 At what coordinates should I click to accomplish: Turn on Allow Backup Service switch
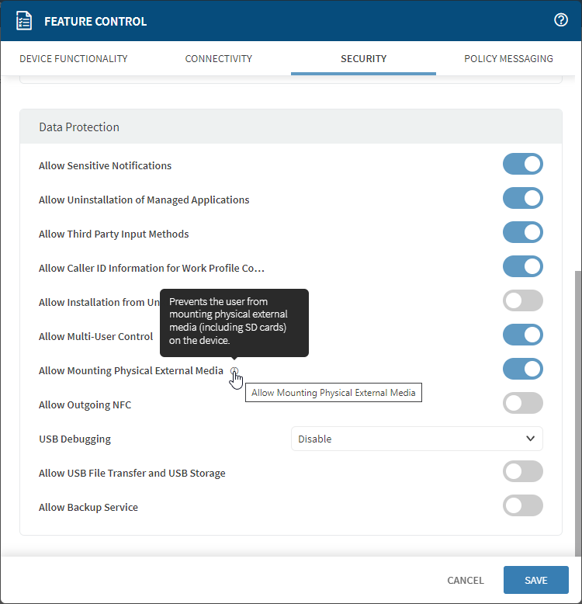point(523,505)
